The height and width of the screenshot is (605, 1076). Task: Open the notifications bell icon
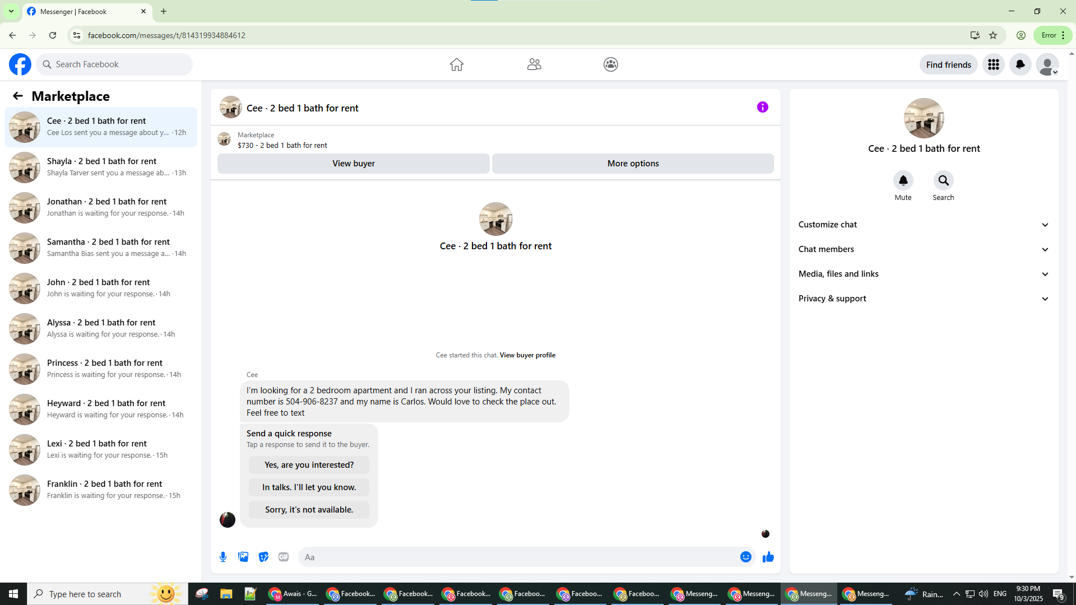point(1021,64)
